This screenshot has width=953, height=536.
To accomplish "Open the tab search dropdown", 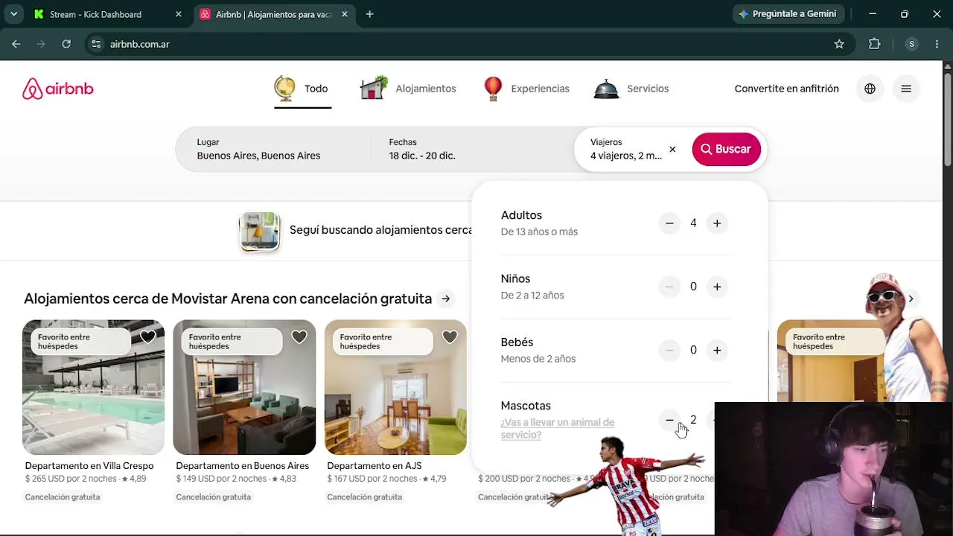I will tap(13, 14).
